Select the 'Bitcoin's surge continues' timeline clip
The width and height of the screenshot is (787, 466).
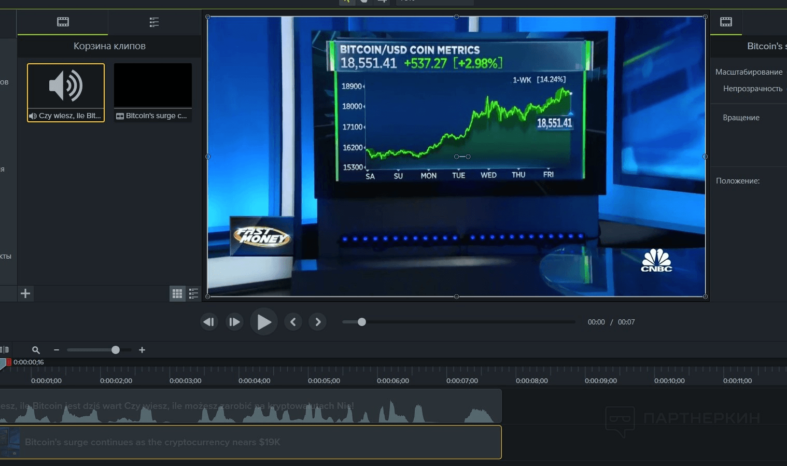tap(251, 442)
